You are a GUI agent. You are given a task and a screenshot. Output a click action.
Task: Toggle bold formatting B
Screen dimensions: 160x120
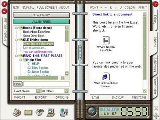click(111, 7)
